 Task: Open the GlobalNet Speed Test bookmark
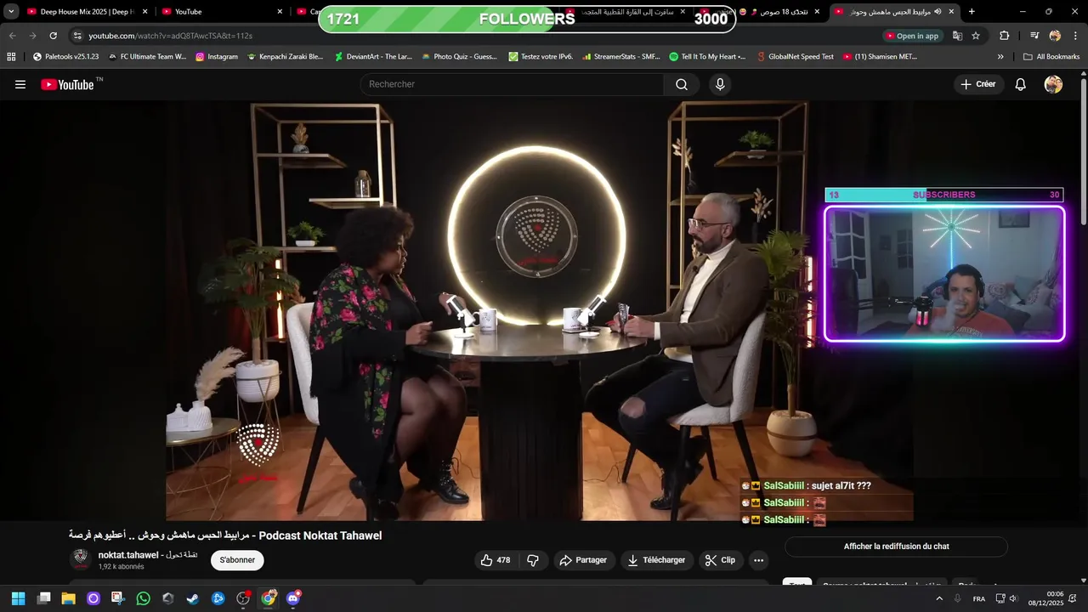point(794,57)
